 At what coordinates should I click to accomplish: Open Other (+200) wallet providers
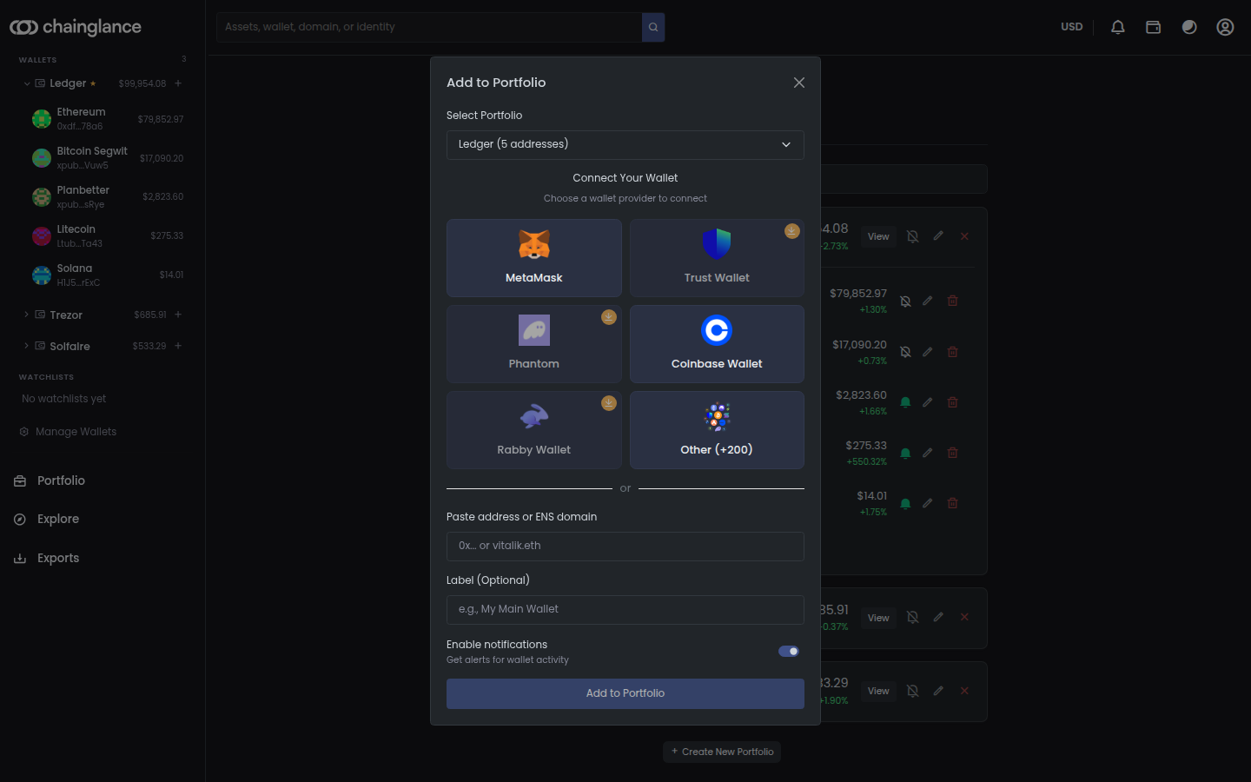[x=717, y=430]
